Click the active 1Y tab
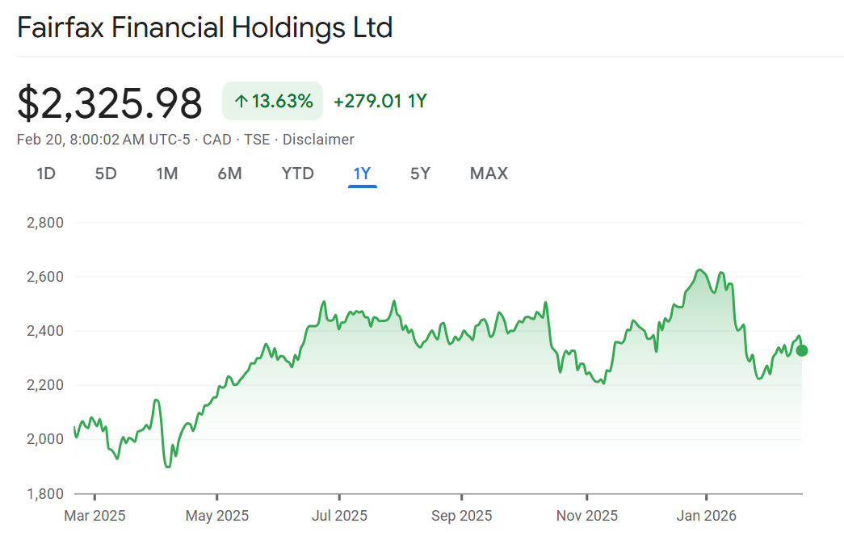This screenshot has width=844, height=536. point(362,174)
